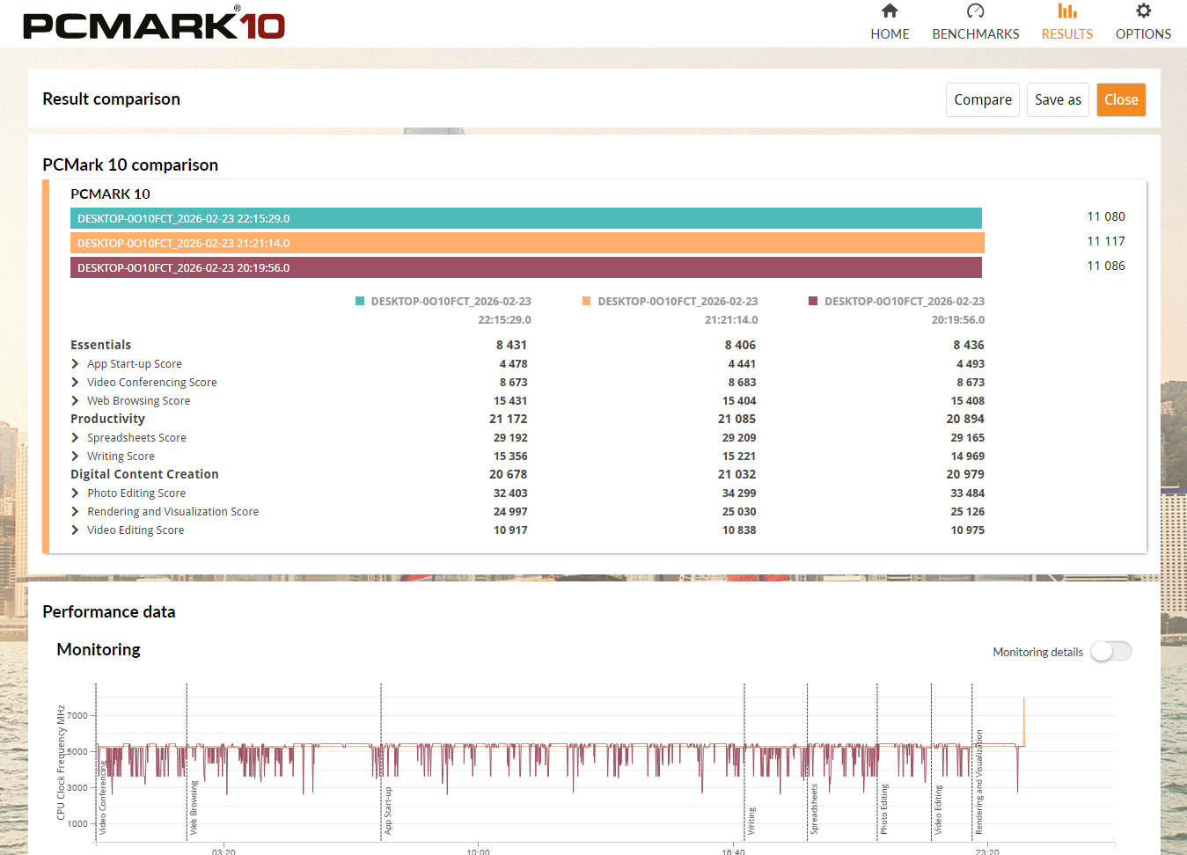Screen dimensions: 1187x855
Task: Open the RESULTS section
Action: (x=1066, y=22)
